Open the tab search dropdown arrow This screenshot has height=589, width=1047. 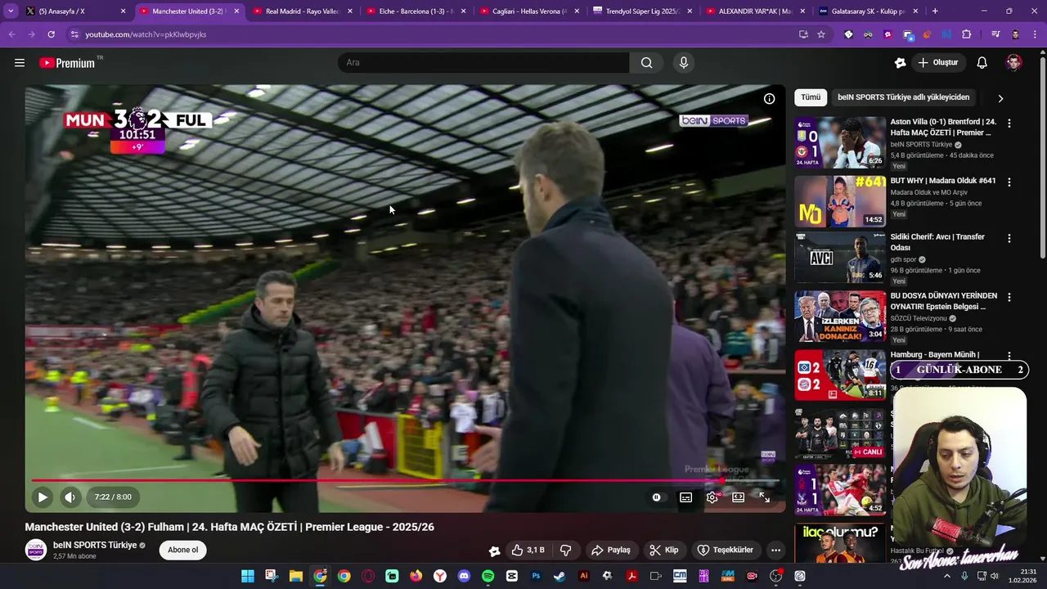click(11, 11)
